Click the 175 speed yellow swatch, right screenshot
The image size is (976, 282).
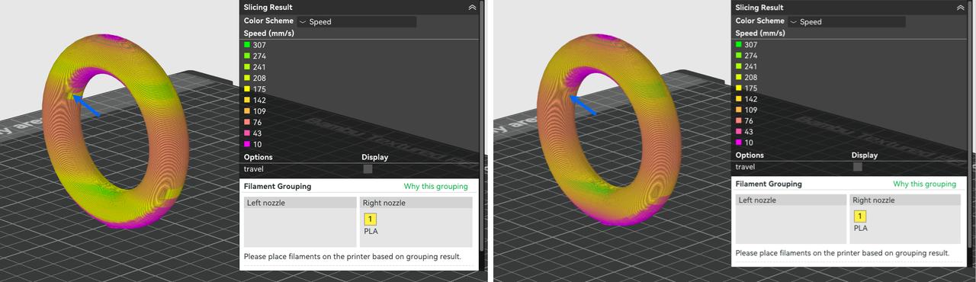738,88
